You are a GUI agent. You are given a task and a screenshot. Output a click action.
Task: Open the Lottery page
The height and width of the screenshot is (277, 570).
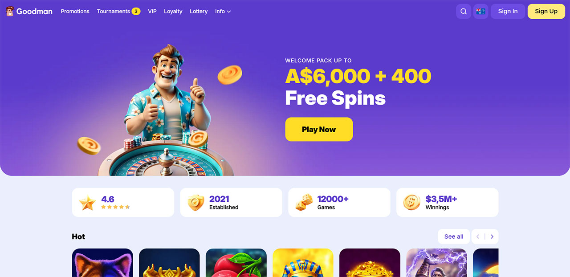click(x=199, y=12)
